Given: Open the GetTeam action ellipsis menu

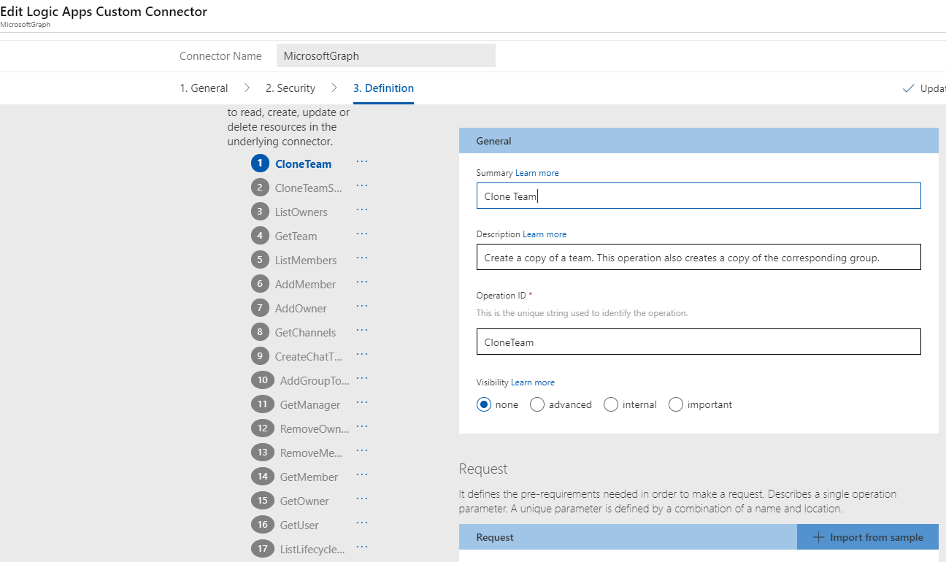Looking at the screenshot, I should 362,234.
